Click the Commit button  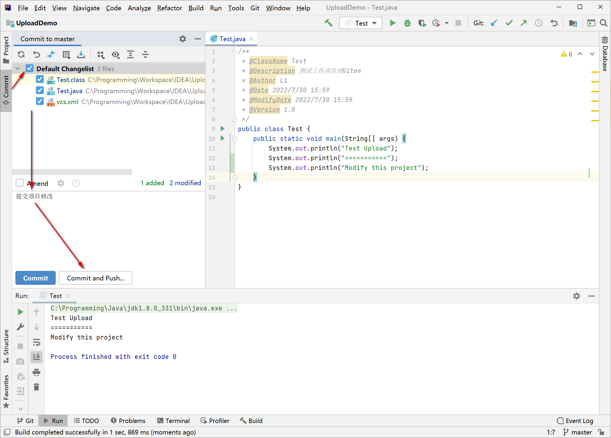36,278
